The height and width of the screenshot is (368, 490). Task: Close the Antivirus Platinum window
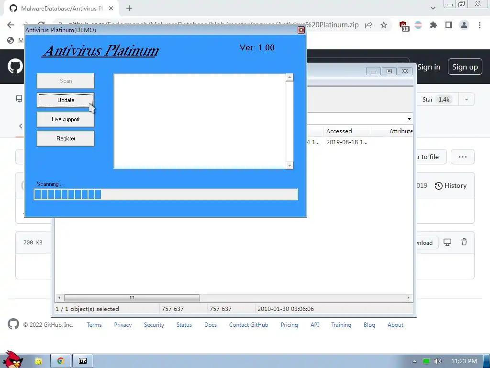coord(301,30)
